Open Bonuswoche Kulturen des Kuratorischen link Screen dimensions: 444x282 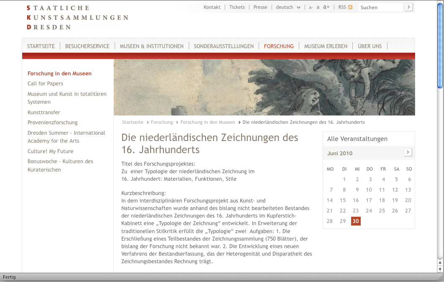pyautogui.click(x=60, y=165)
